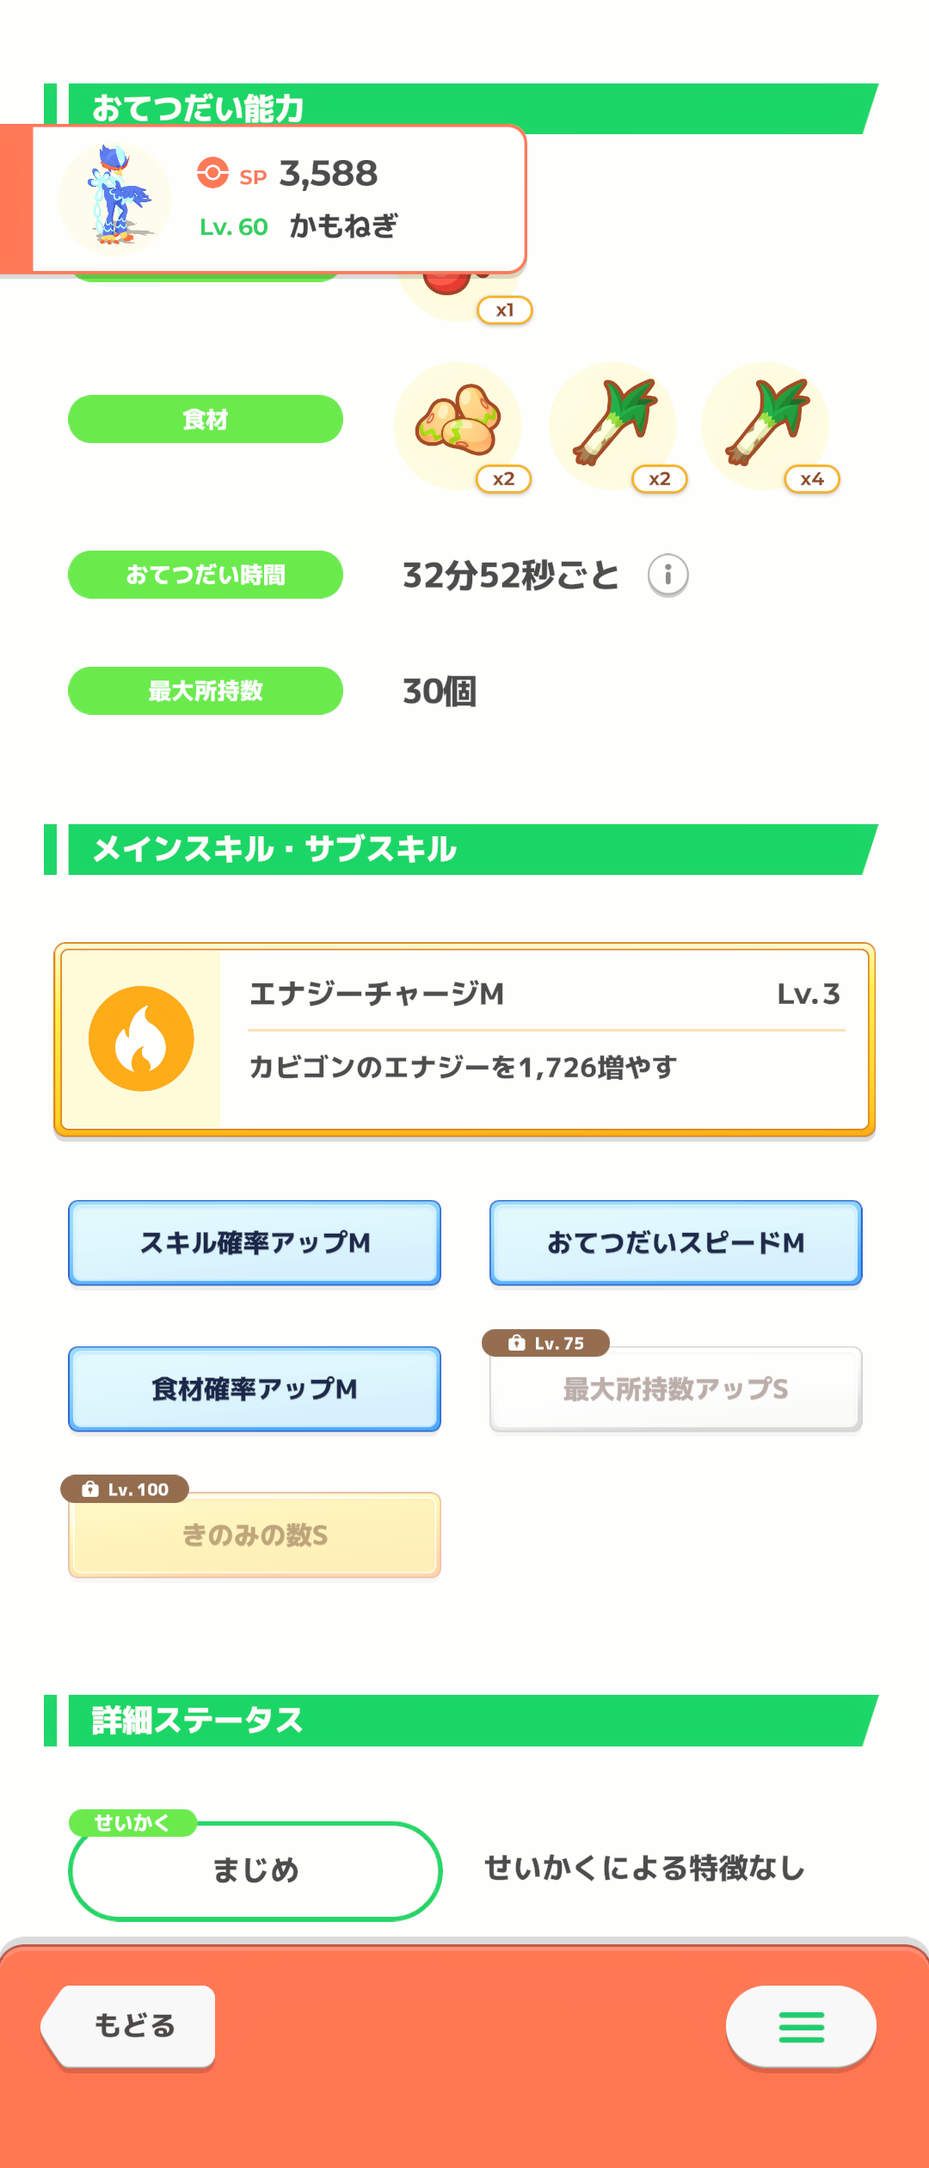Screen dimensions: 929x2168
Task: Go back with the もどる button
Action: point(128,2026)
